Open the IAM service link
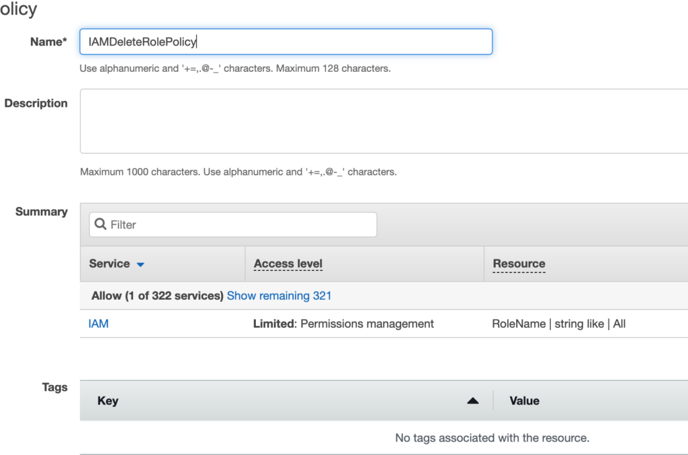This screenshot has height=455, width=688. pos(98,324)
